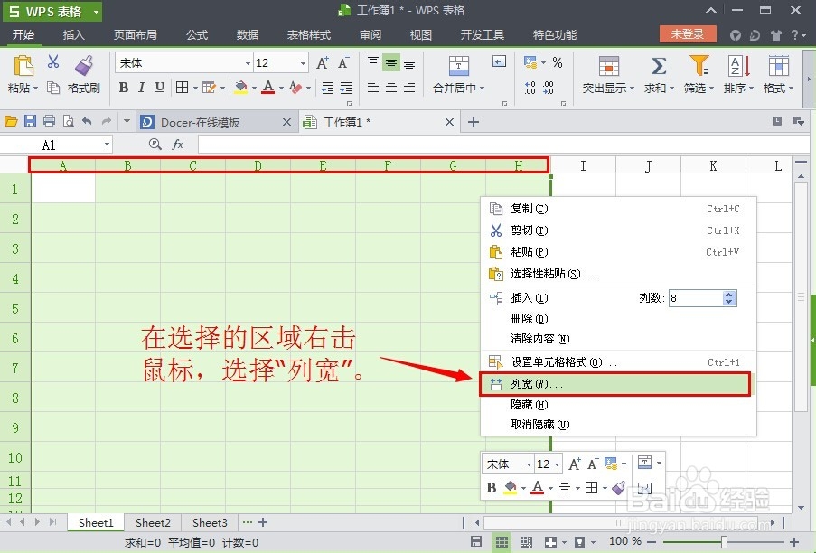Image resolution: width=816 pixels, height=553 pixels.
Task: Click the red font color A in ribbon
Action: (268, 88)
